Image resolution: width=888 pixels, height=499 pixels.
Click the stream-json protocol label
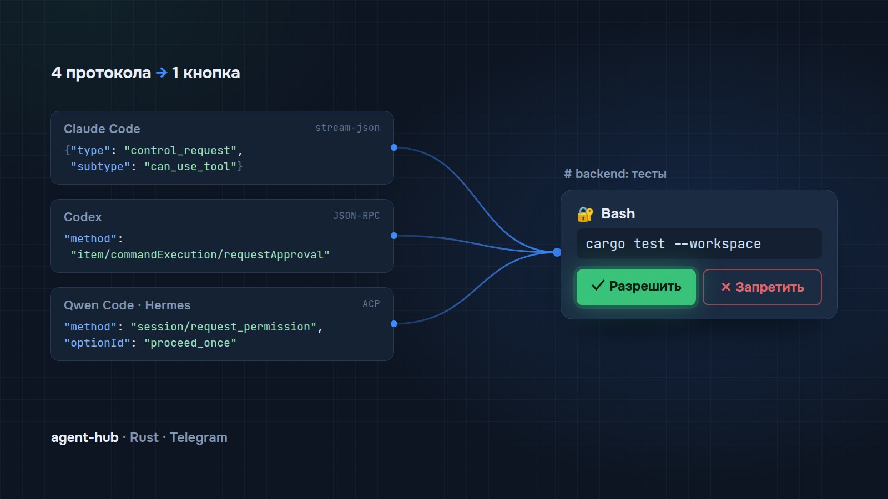pyautogui.click(x=347, y=128)
